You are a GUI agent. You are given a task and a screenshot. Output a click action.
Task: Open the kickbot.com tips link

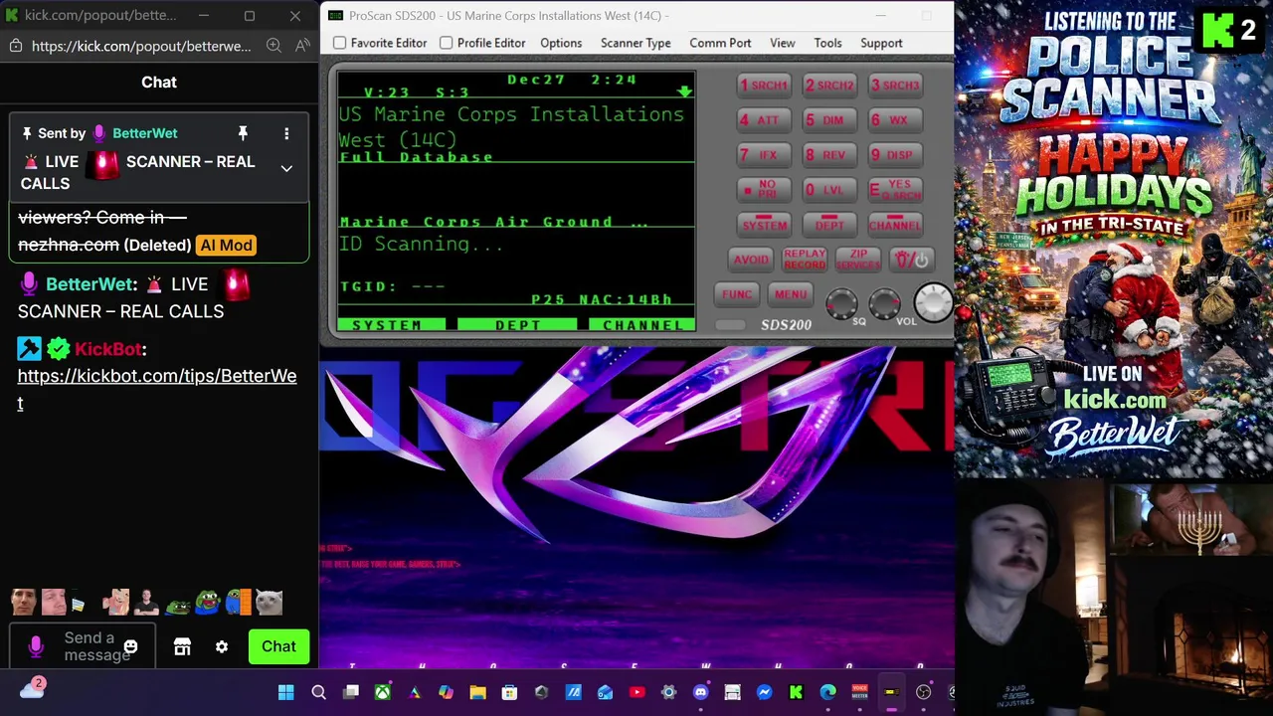(x=156, y=389)
